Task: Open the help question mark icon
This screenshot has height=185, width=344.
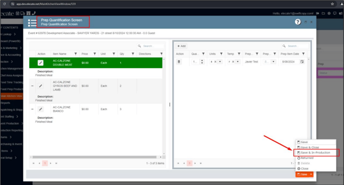Action: tap(297, 22)
